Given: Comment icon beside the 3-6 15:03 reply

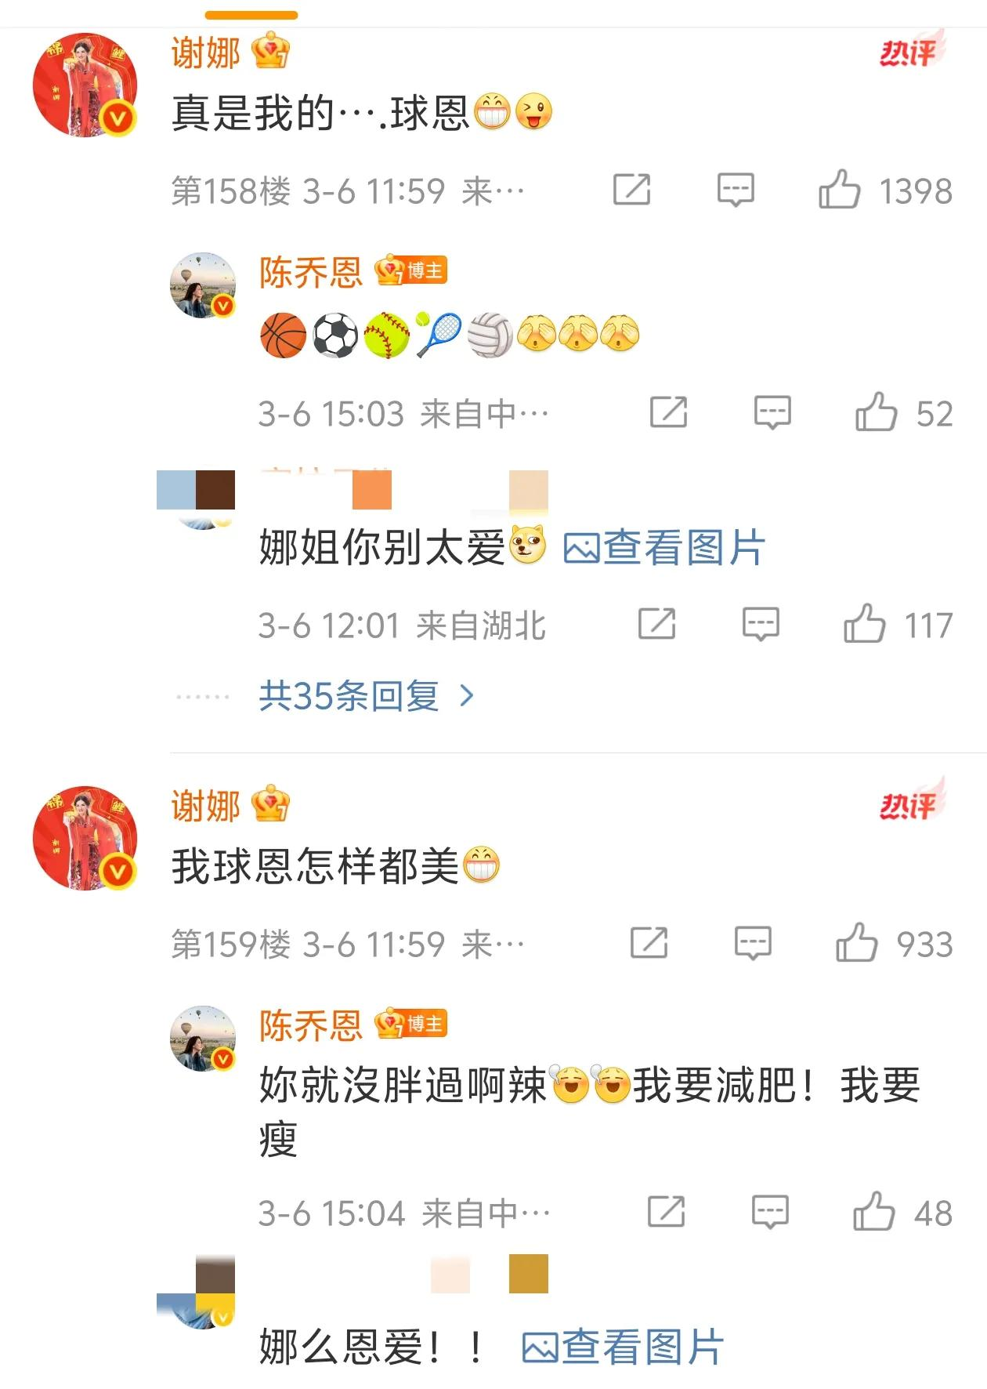Looking at the screenshot, I should click(772, 412).
